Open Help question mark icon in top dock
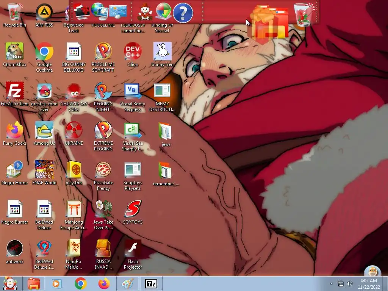Viewport: 388px width, 291px height. [x=183, y=13]
